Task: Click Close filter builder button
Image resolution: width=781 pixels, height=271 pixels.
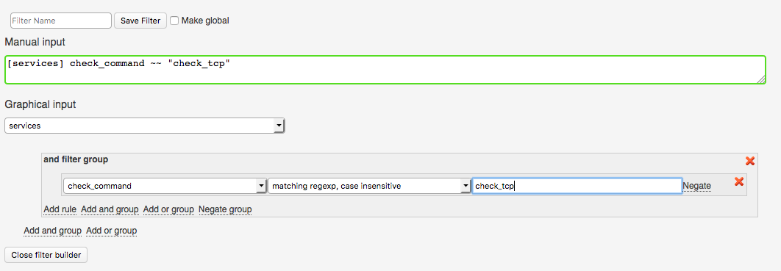Action: 46,255
